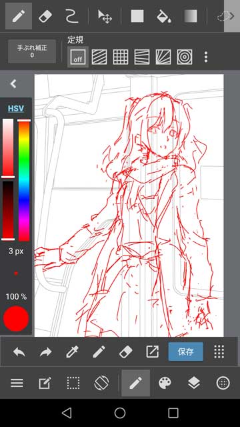The width and height of the screenshot is (240, 427).
Task: Tap the 100 % opacity value
Action: tap(16, 297)
